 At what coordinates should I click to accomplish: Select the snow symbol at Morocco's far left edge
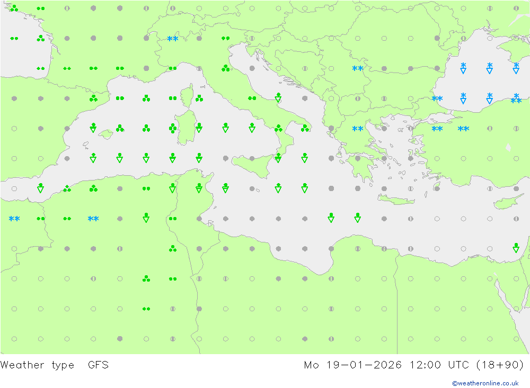pyautogui.click(x=14, y=219)
